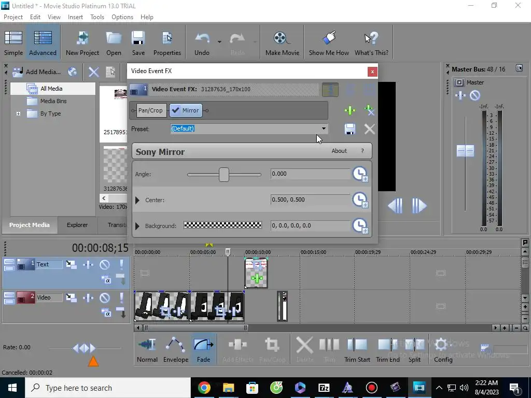The width and height of the screenshot is (531, 398).
Task: Click the Plug-In Chain icon
Action: pos(350,110)
